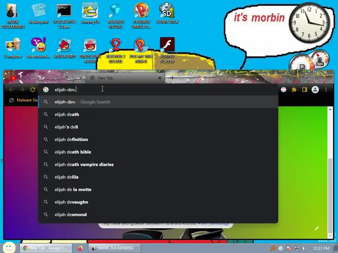Click the analog clock desktop gadget
Screen dimensions: 338x253
click(309, 22)
